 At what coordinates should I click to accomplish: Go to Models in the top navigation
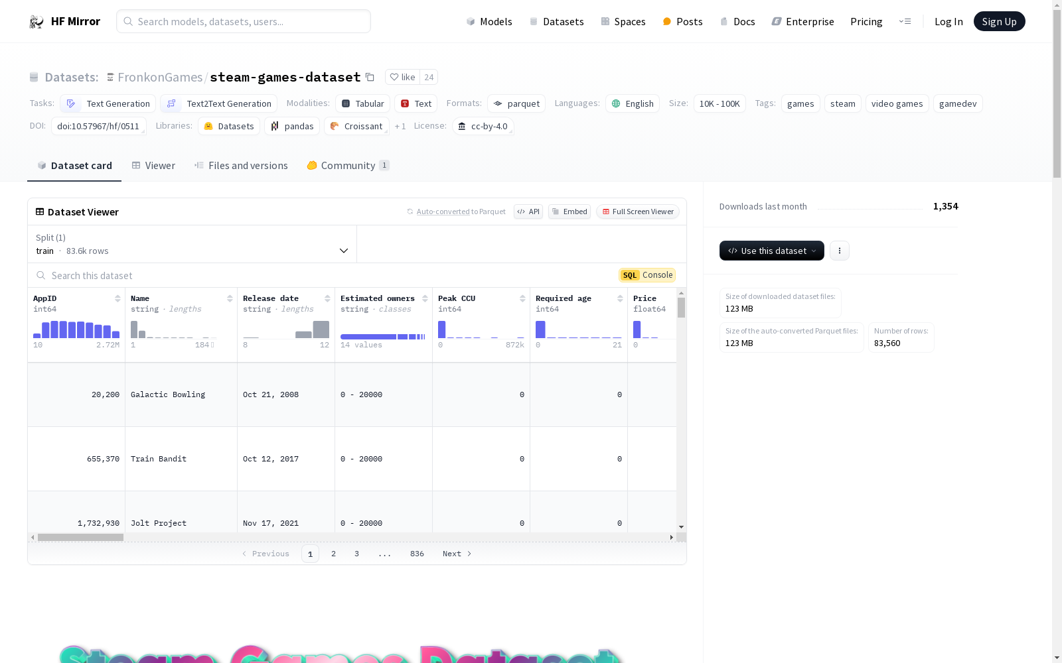[x=489, y=21]
